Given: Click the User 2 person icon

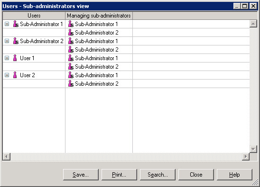Looking at the screenshot, I should click(x=15, y=75).
